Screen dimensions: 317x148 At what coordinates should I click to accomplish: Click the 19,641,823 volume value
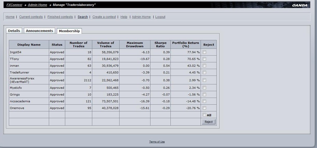(110, 59)
